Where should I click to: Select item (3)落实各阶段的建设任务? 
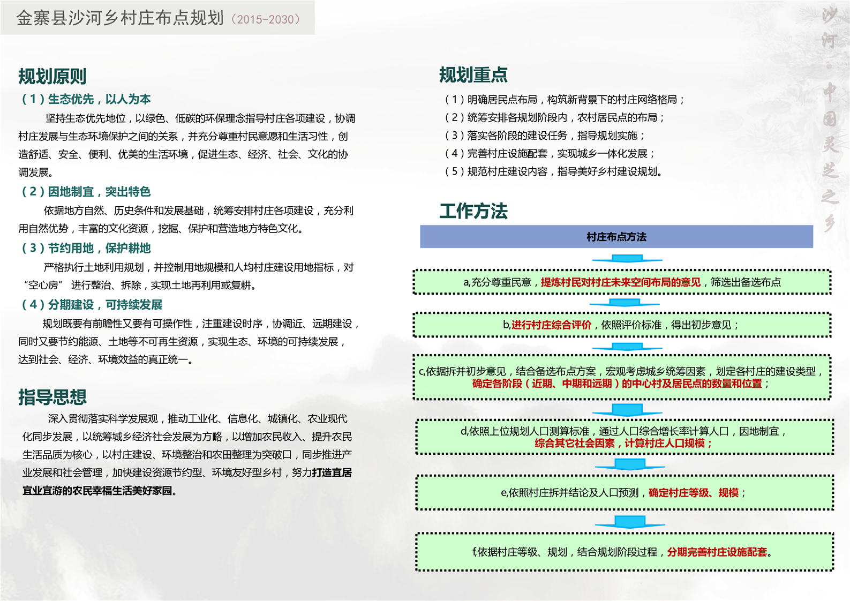[x=545, y=136]
